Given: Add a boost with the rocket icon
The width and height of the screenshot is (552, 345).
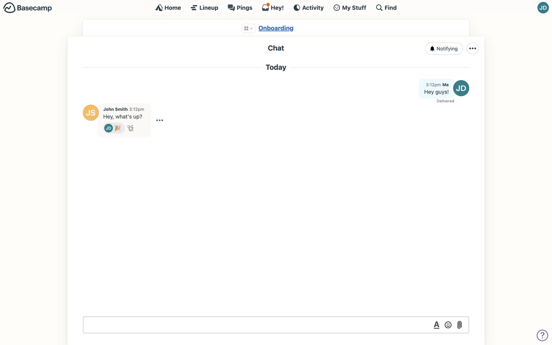Looking at the screenshot, I should click(x=131, y=128).
